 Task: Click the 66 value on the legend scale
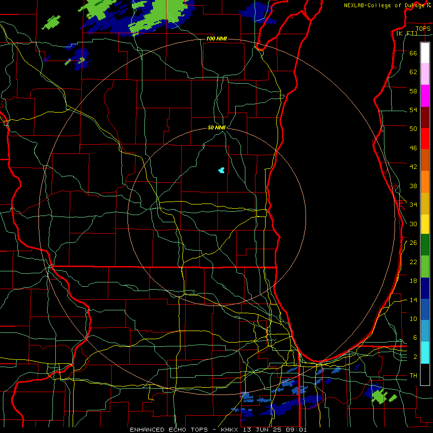(413, 53)
